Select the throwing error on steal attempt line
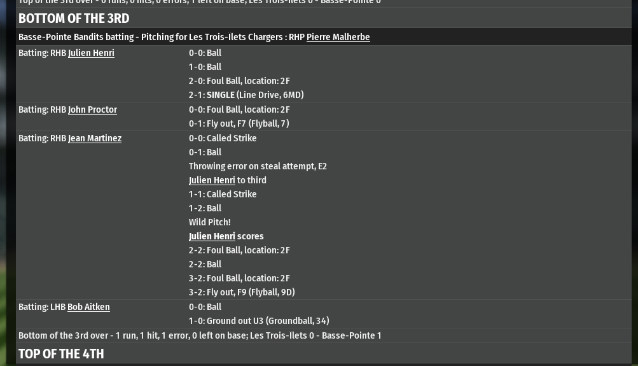This screenshot has height=366, width=638. pyautogui.click(x=258, y=166)
